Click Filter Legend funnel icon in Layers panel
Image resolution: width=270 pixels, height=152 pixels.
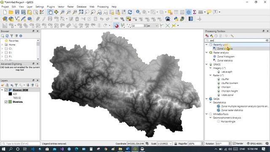pos(16,85)
